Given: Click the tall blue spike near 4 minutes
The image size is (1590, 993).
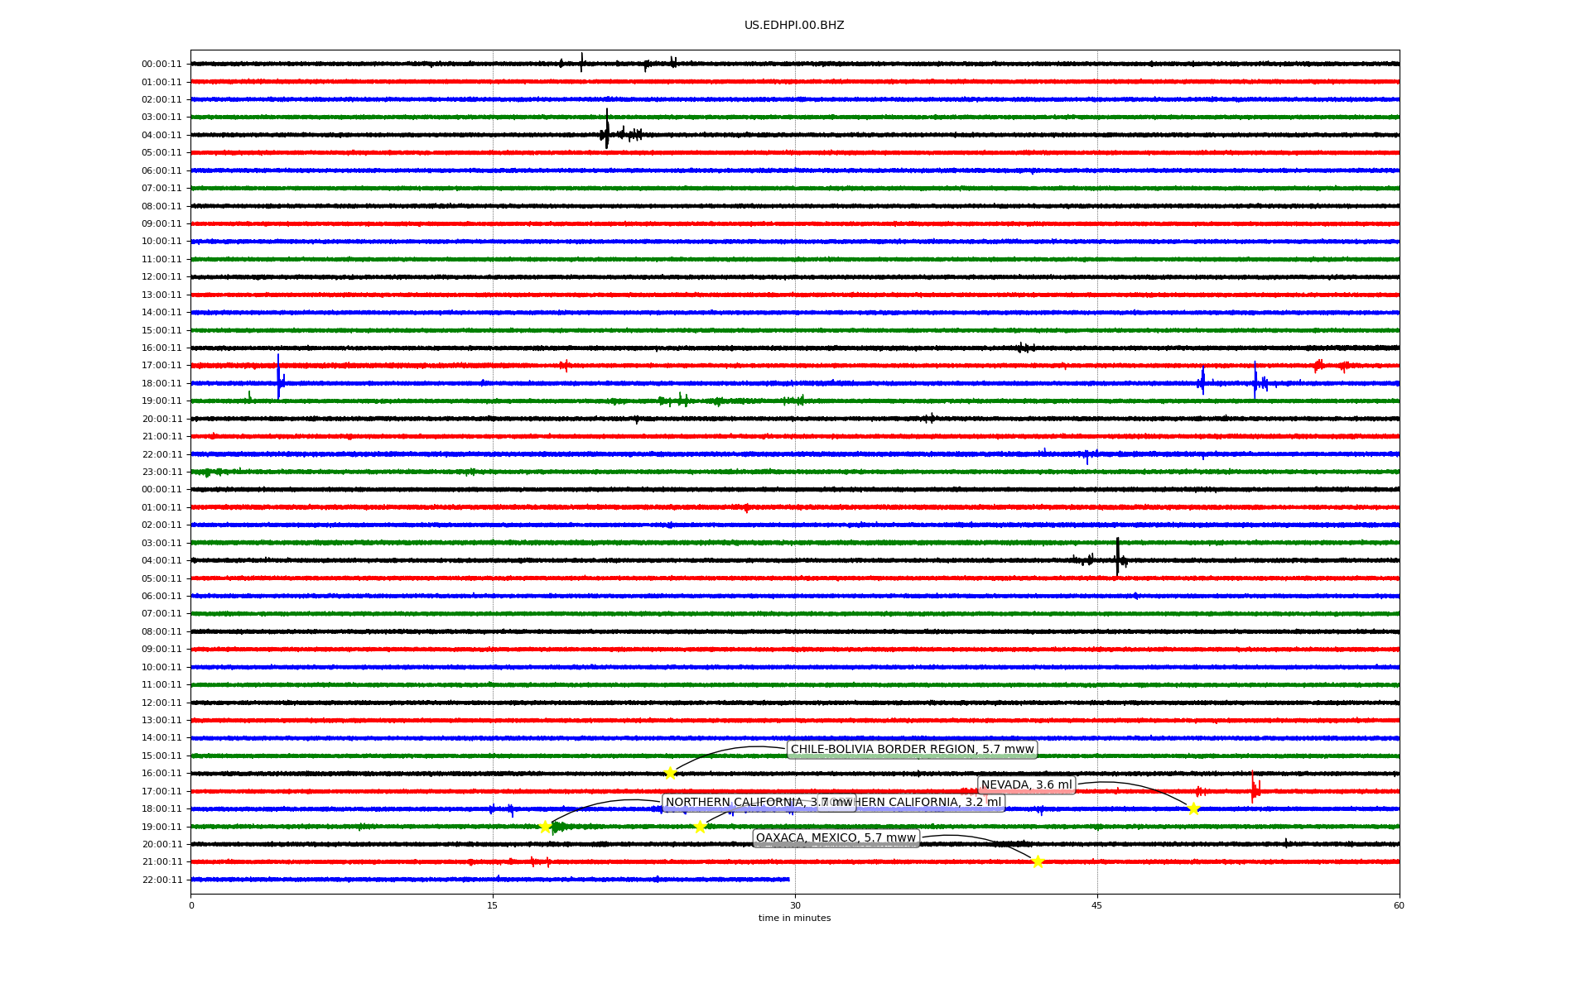Looking at the screenshot, I should coord(278,375).
